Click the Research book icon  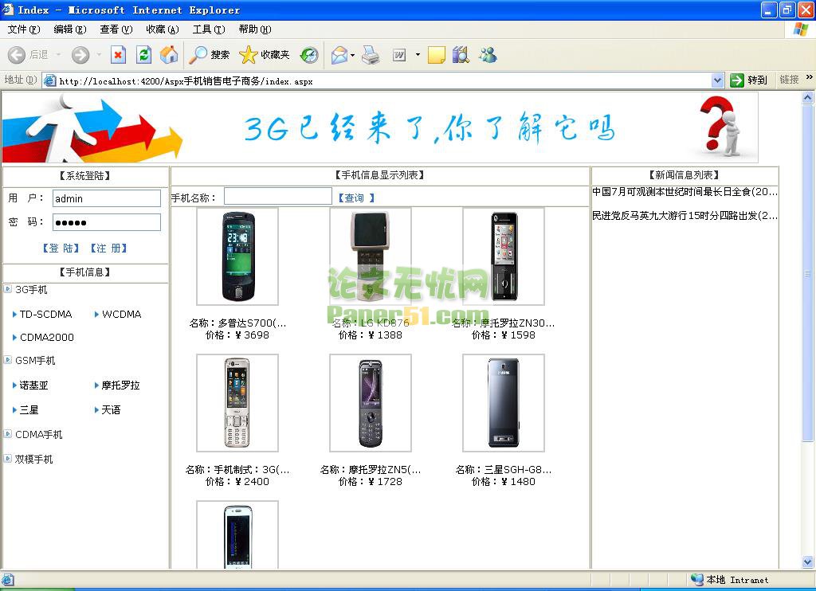461,55
